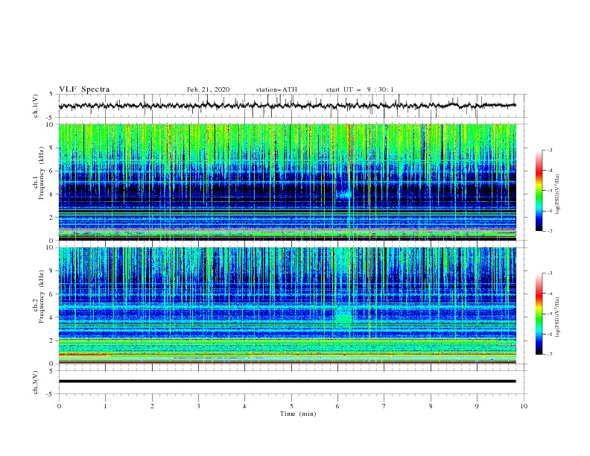
Task: Click the "log(PSD)(V²/Hz)" label beside the ch.2 colorbar
Action: tap(558, 317)
